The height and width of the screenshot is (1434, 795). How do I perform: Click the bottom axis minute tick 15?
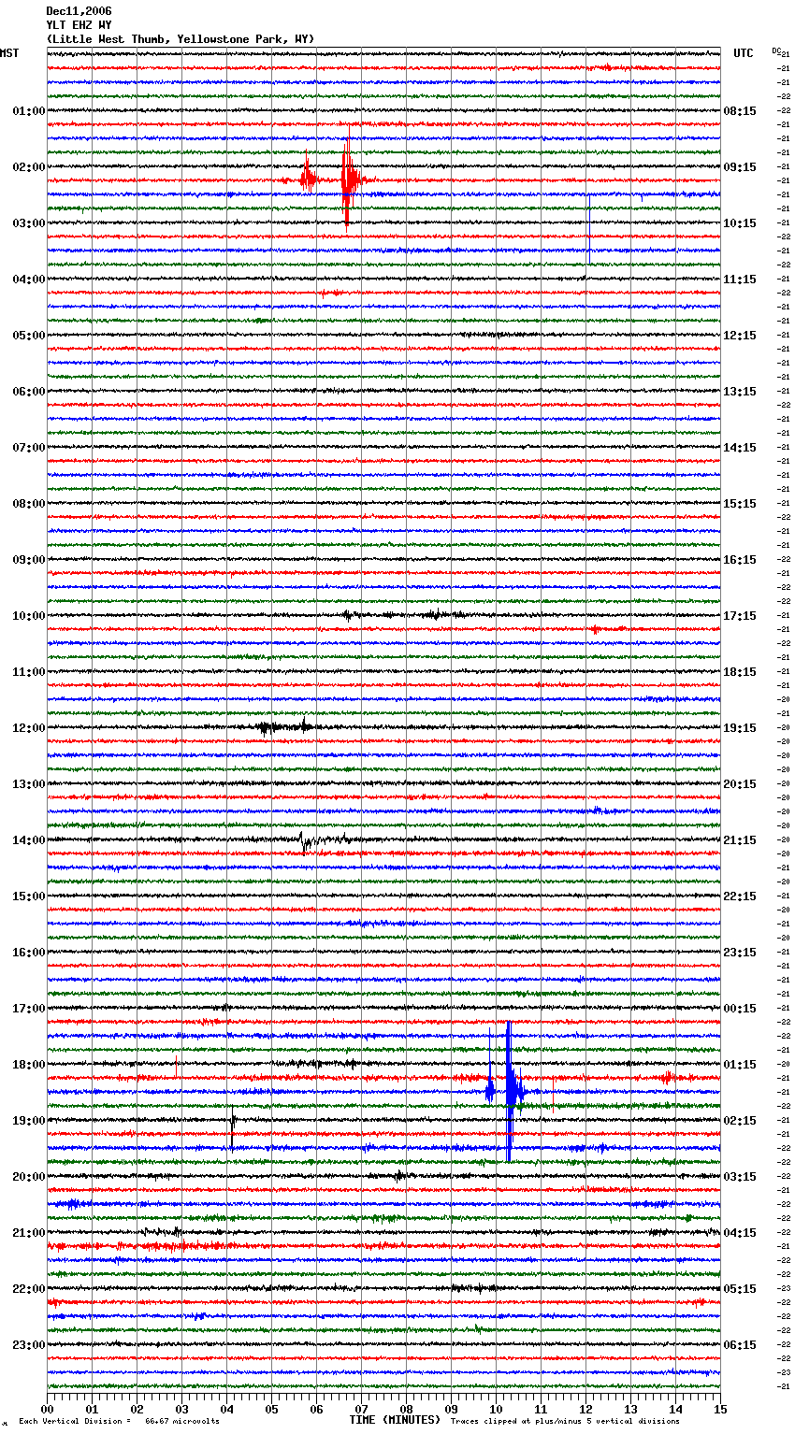(720, 1409)
